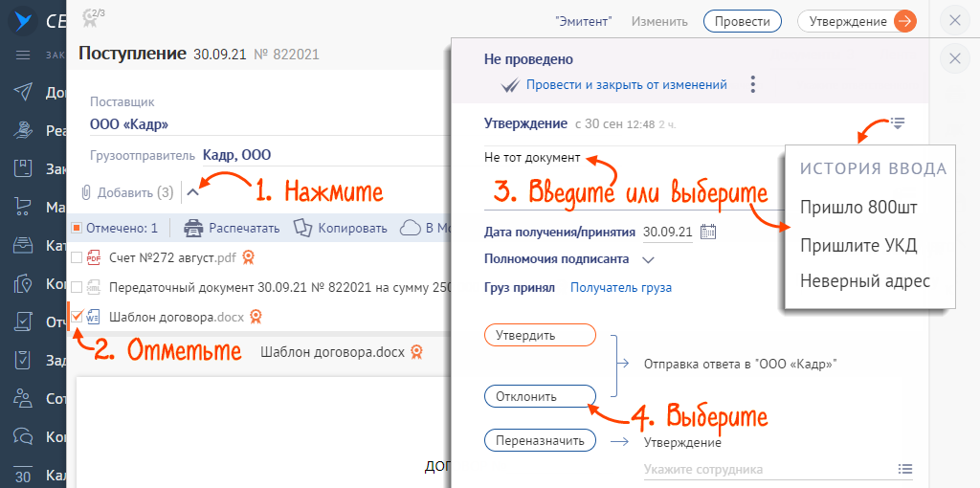Click the Укажите сотрудника input field

tap(766, 469)
